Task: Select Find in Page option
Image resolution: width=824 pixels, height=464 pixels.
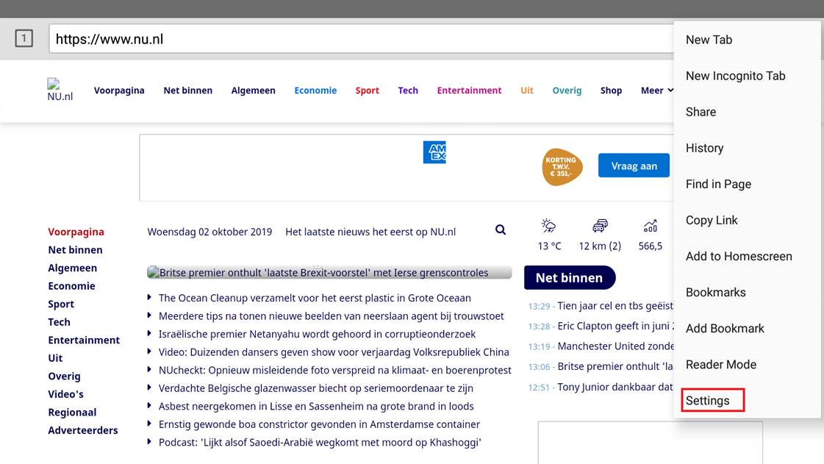Action: coord(718,184)
